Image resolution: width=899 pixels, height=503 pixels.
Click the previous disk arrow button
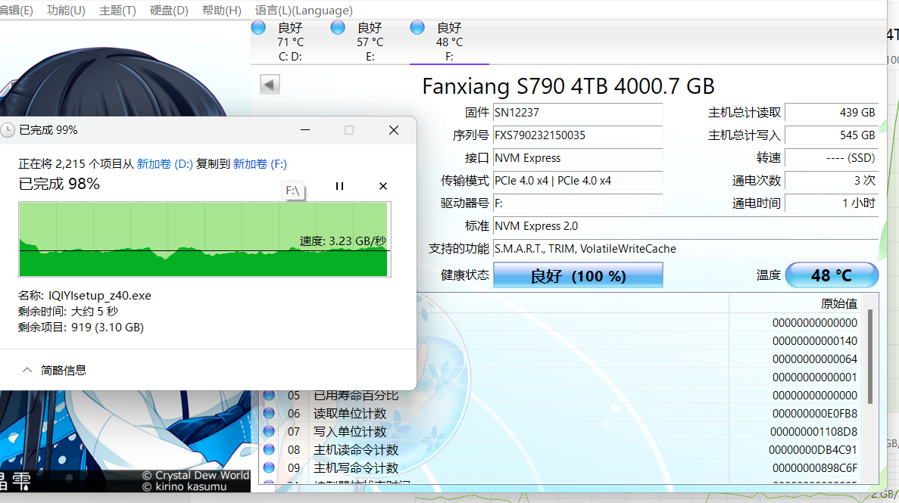pos(270,85)
